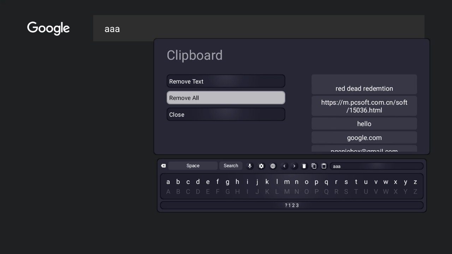The width and height of the screenshot is (452, 254).
Task: Tap the uppercase Z key
Action: pos(415,192)
